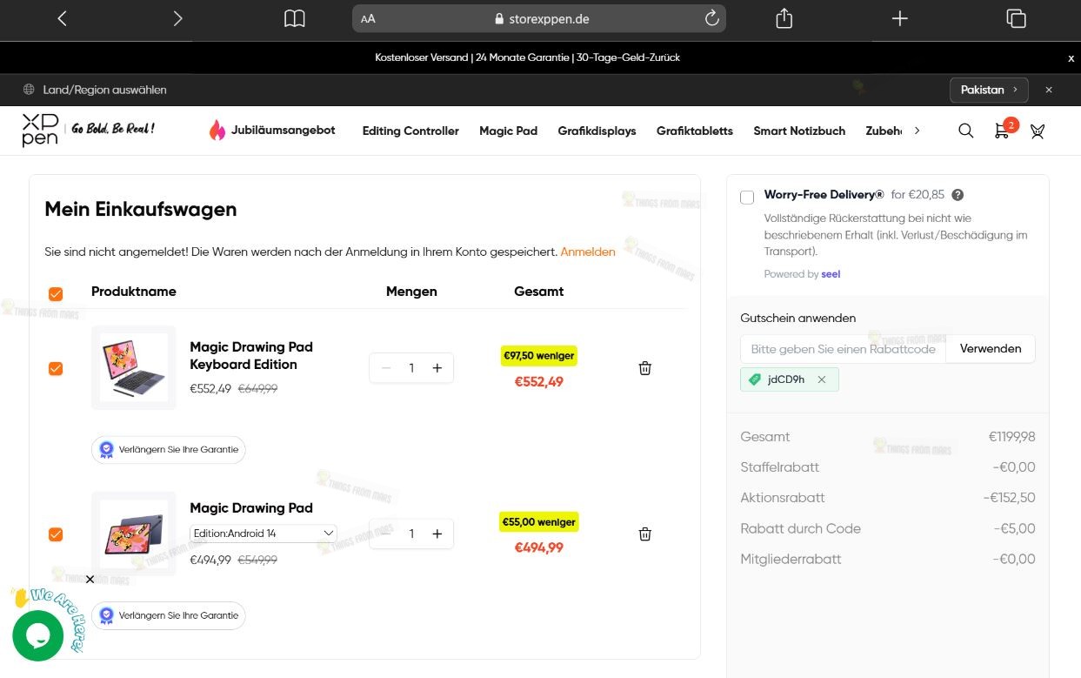Screen dimensions: 1081x678
Task: Show all tabs overview icon
Action: [x=1016, y=18]
